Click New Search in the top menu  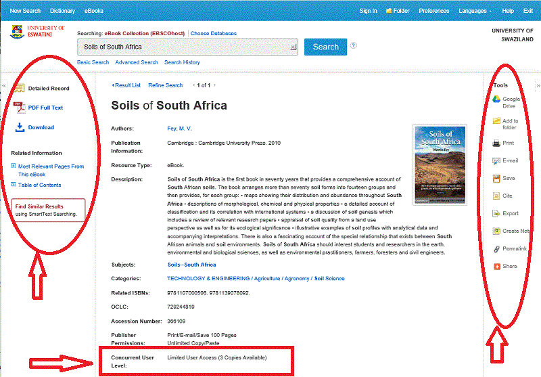click(25, 11)
